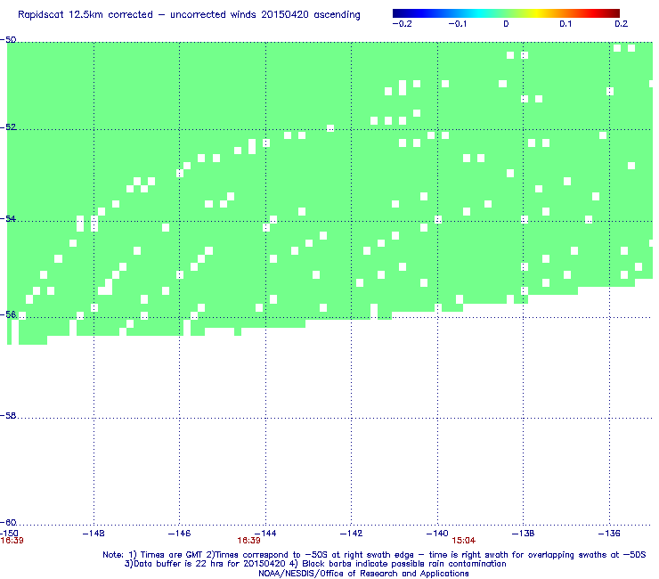The height and width of the screenshot is (579, 659).
Task: Click the '0' colorbar center label
Action: coord(506,24)
